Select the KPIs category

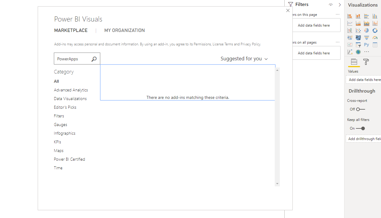[57, 142]
